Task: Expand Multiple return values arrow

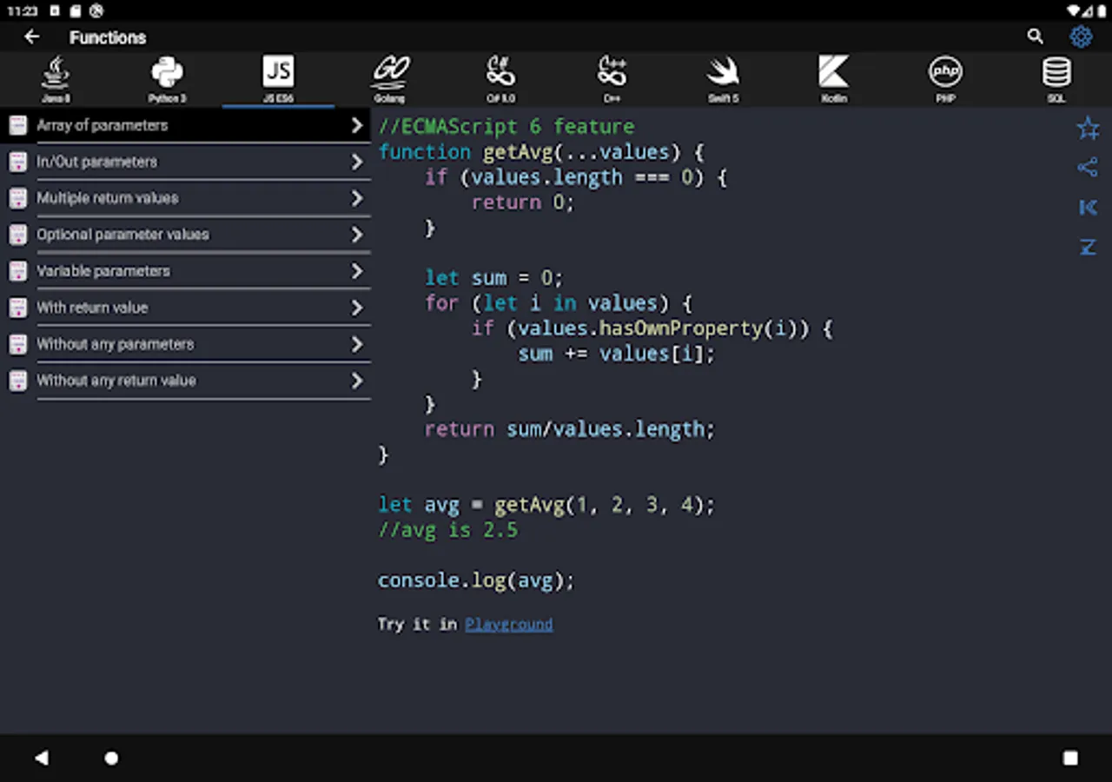Action: coord(356,199)
